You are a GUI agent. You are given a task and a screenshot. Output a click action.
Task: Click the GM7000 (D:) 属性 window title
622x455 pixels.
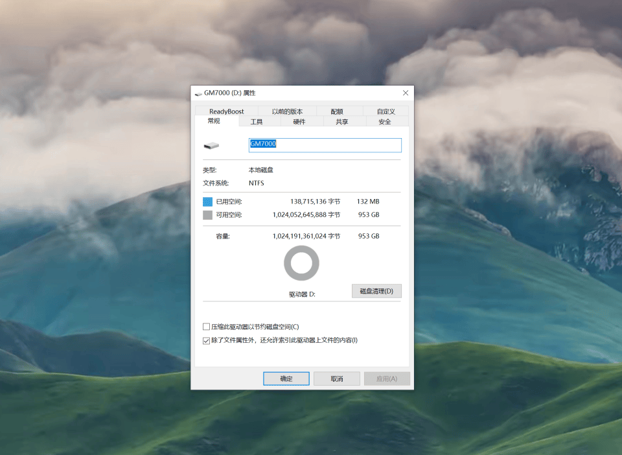click(229, 93)
